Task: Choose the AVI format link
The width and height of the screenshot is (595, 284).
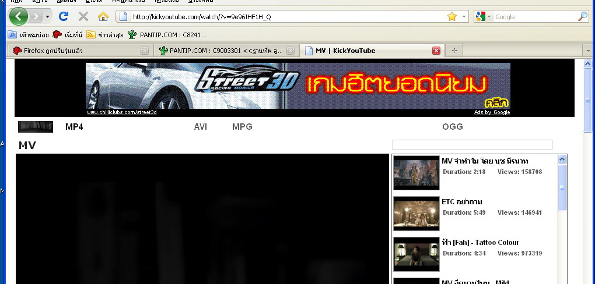Action: pyautogui.click(x=200, y=127)
